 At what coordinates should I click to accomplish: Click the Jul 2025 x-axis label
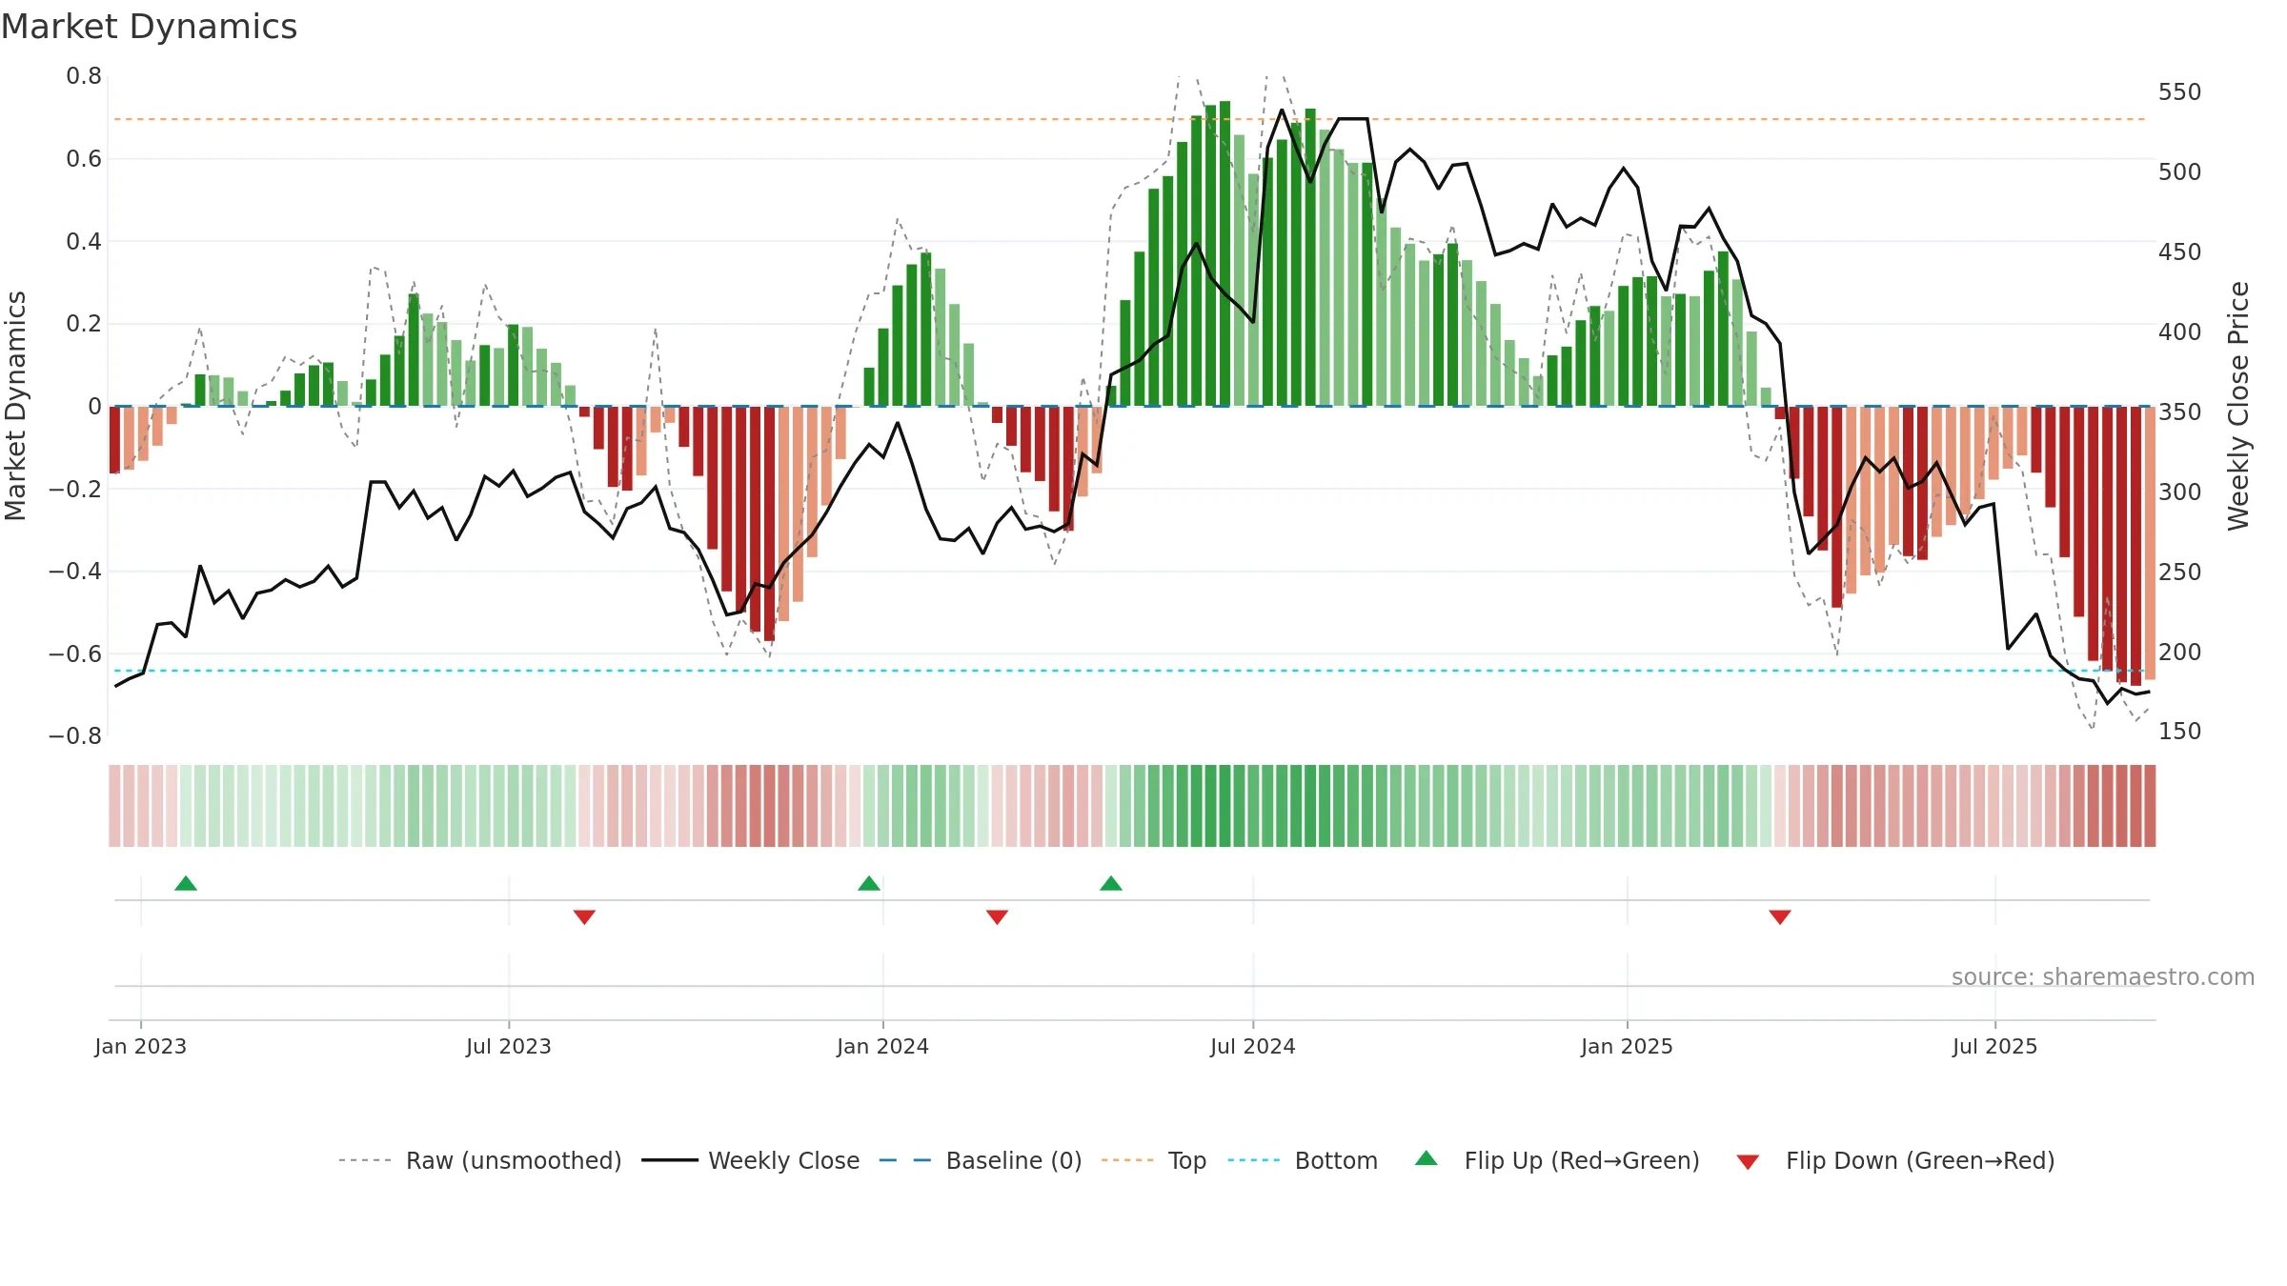(x=1995, y=1046)
